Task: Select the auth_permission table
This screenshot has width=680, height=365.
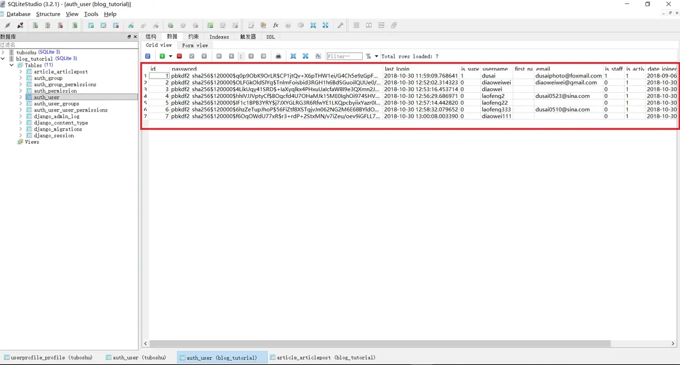Action: [x=55, y=91]
